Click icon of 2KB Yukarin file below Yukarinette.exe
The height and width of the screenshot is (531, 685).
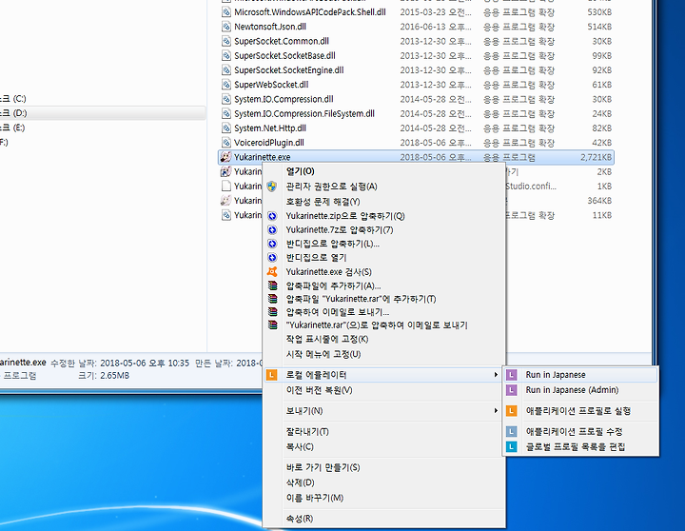coord(225,171)
